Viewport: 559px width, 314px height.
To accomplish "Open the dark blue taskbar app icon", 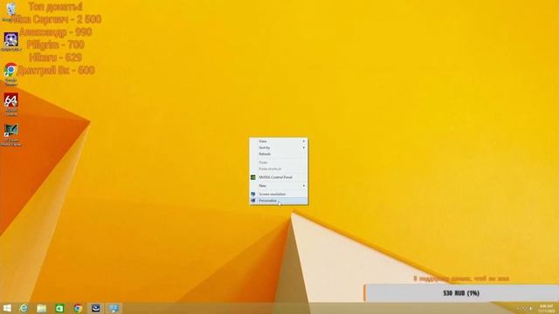I will point(95,308).
